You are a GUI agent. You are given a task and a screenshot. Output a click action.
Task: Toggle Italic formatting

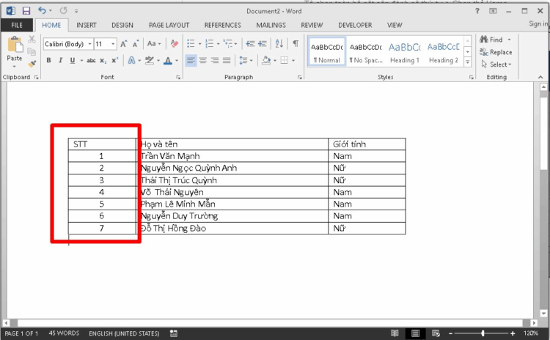point(59,61)
